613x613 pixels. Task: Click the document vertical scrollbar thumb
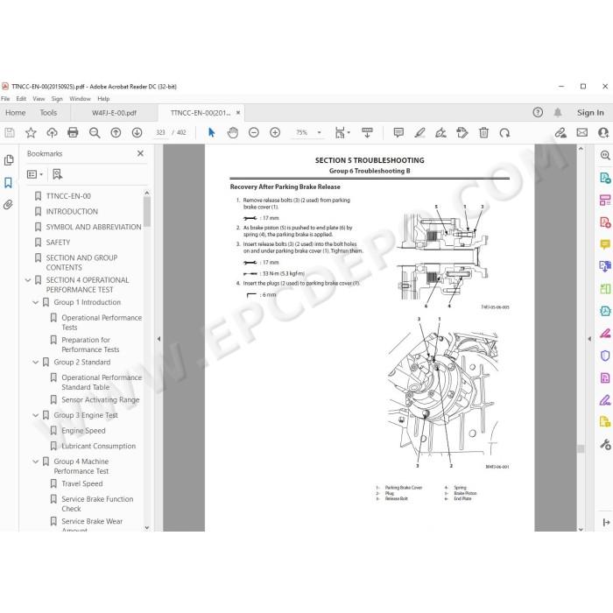(x=581, y=448)
